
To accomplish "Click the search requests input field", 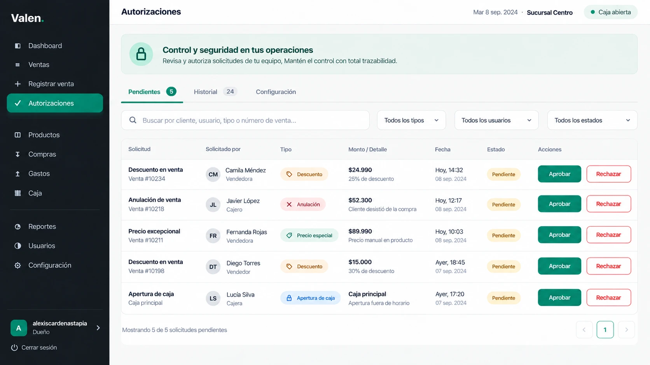I will [245, 120].
